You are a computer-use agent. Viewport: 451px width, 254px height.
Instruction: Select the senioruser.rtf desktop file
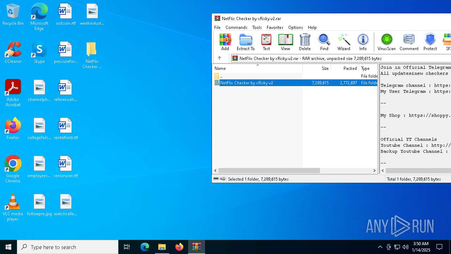tap(66, 167)
